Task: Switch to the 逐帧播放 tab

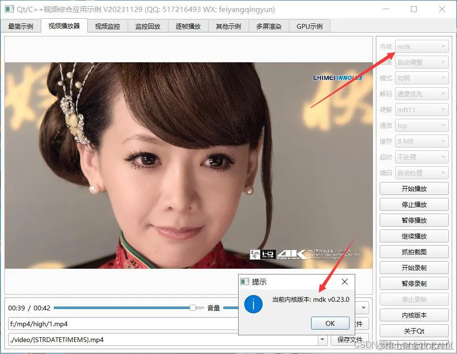Action: click(x=188, y=26)
